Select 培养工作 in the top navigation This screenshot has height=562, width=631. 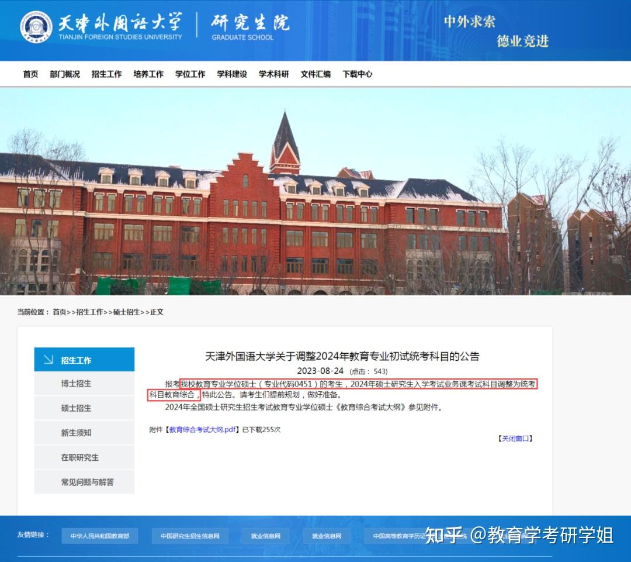pos(148,75)
